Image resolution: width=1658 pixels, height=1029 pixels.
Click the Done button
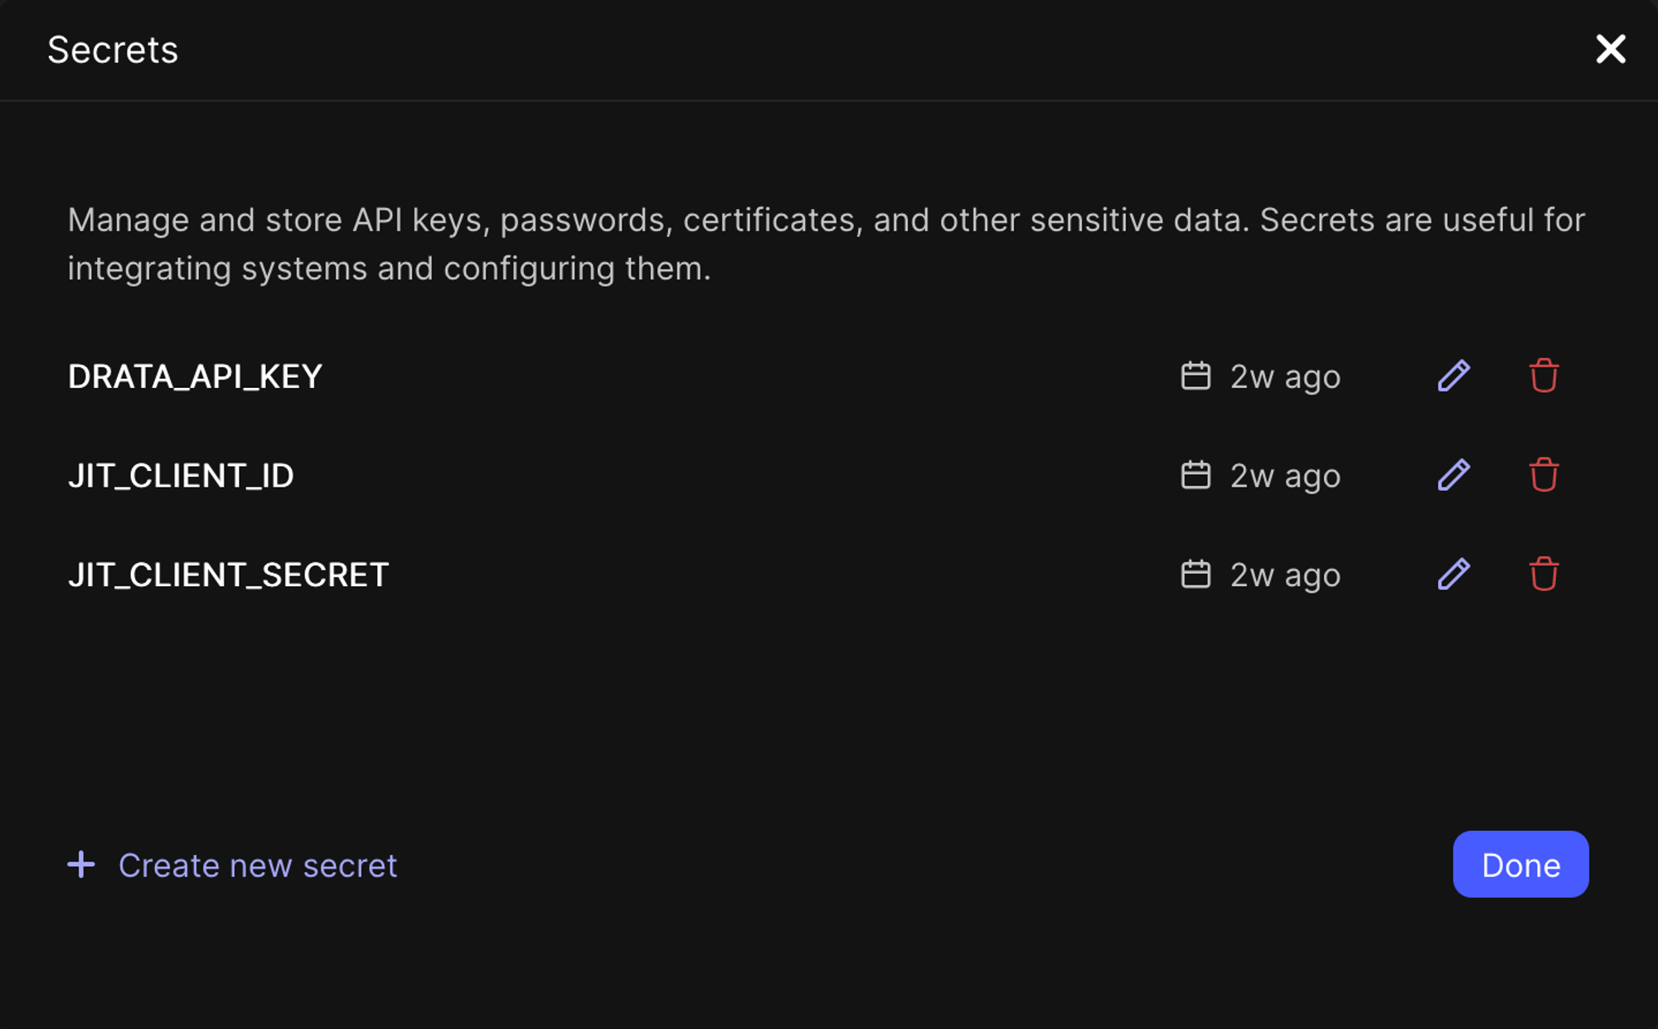(1520, 864)
